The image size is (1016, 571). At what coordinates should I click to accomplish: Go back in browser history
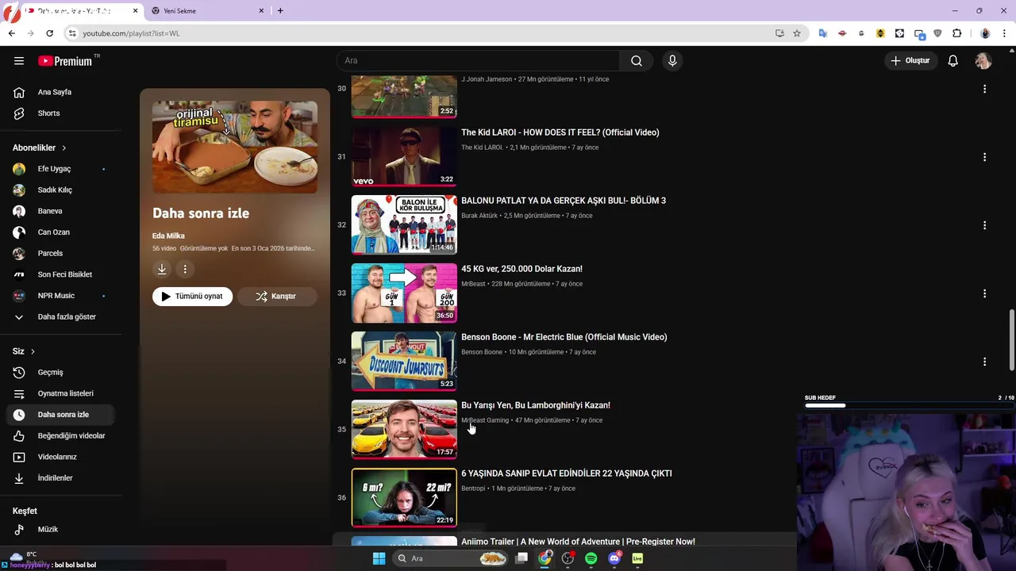[11, 33]
